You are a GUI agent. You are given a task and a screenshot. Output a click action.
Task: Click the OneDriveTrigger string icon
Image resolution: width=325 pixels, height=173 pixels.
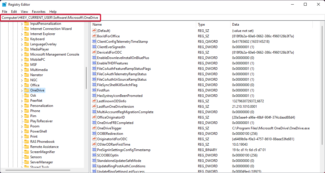point(94,128)
